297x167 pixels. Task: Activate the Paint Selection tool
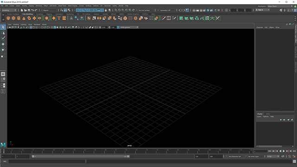click(x=3, y=39)
